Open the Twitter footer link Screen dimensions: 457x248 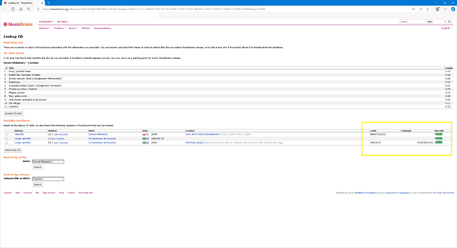click(x=71, y=192)
